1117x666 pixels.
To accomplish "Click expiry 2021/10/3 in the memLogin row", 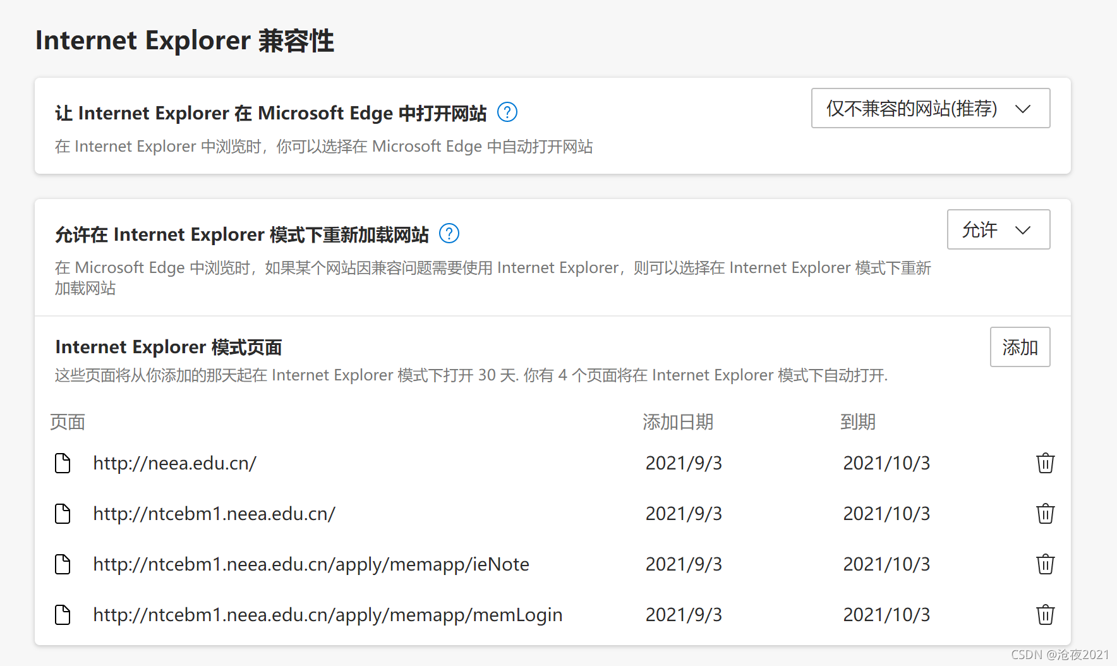I will (886, 615).
